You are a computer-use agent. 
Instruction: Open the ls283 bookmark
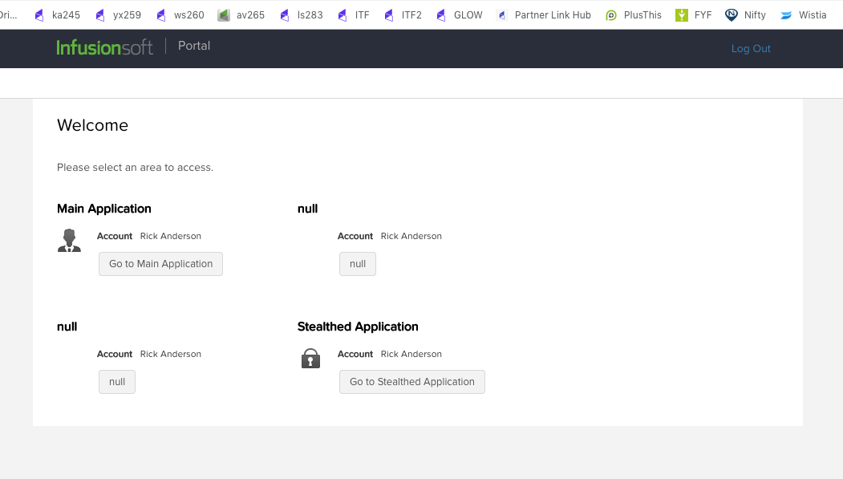tap(302, 14)
